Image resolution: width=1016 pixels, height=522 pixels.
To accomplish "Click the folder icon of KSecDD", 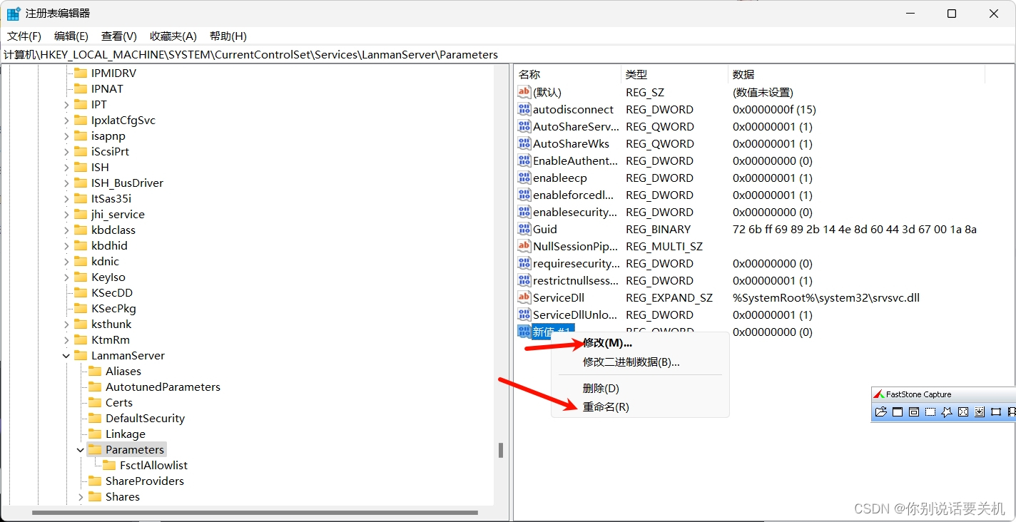I will pos(81,292).
